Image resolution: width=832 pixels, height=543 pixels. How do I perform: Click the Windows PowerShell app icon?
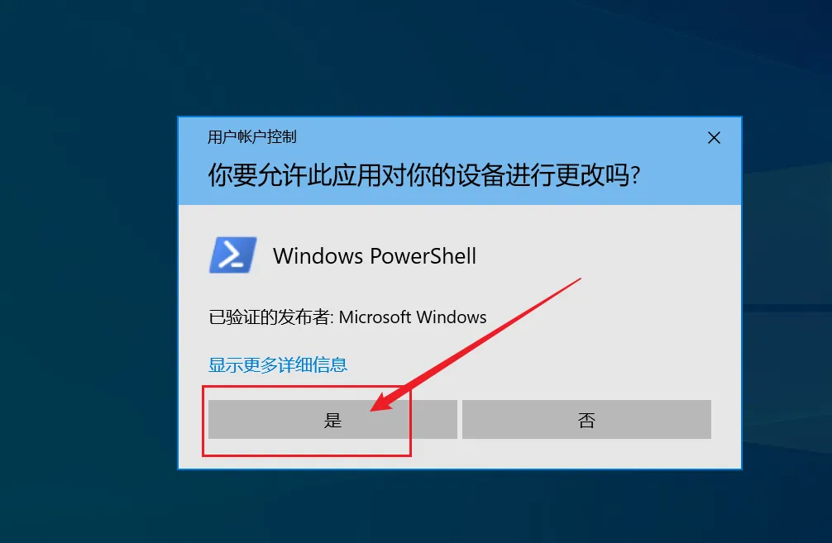pyautogui.click(x=233, y=255)
